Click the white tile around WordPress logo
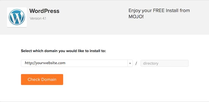The height and width of the screenshot is (102, 209). point(17,17)
